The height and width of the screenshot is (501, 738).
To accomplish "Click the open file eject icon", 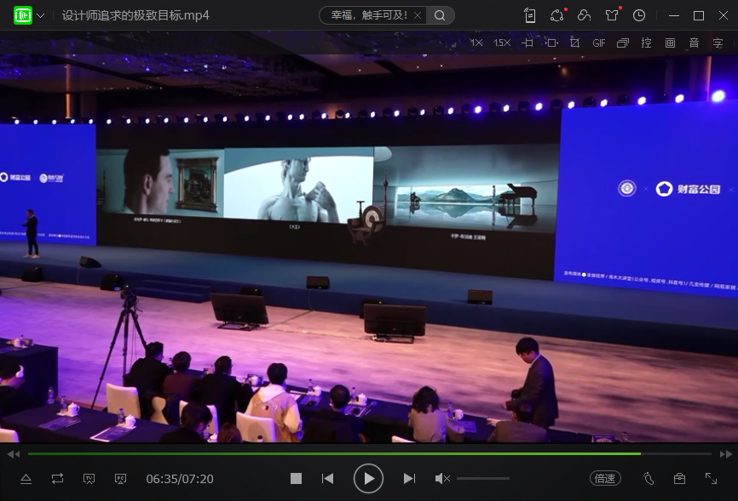I will tap(26, 479).
